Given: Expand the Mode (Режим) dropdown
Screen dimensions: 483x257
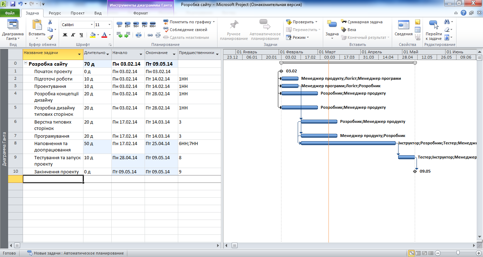Looking at the screenshot, I should 308,37.
